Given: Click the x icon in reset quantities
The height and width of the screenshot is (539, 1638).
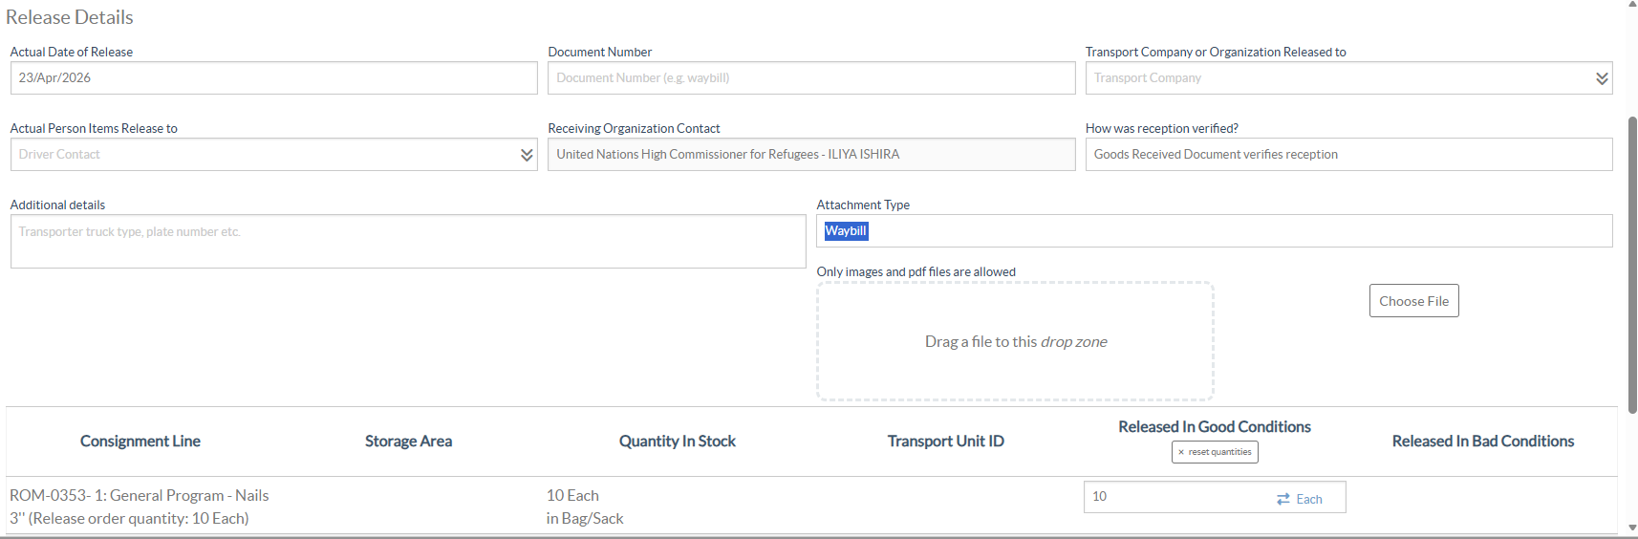Looking at the screenshot, I should 1181,452.
